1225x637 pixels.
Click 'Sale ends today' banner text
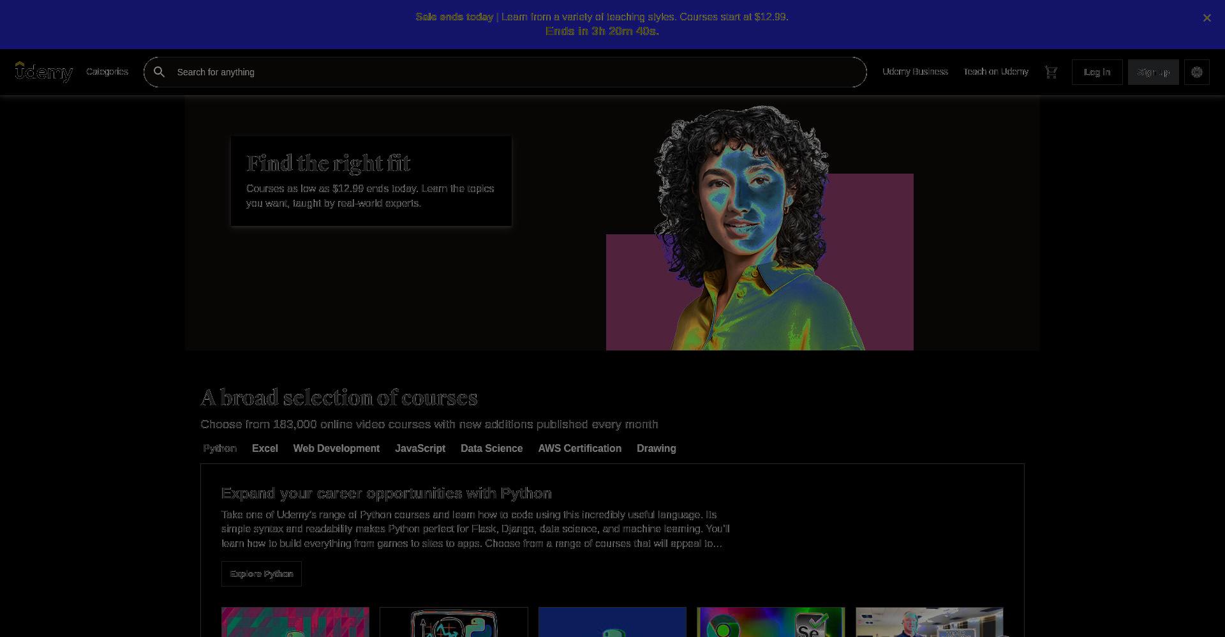pos(454,17)
